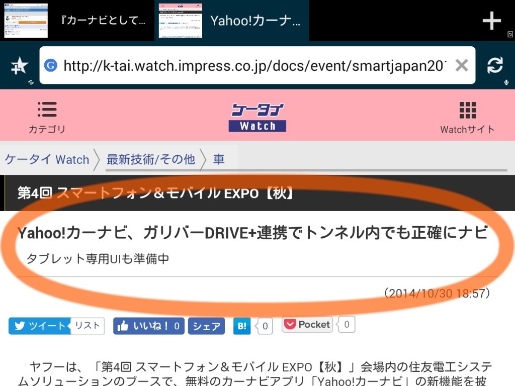
Task: Click the article headline Yahoo!カーナビ、ガリバーDRIVE+連携
Action: (x=252, y=233)
